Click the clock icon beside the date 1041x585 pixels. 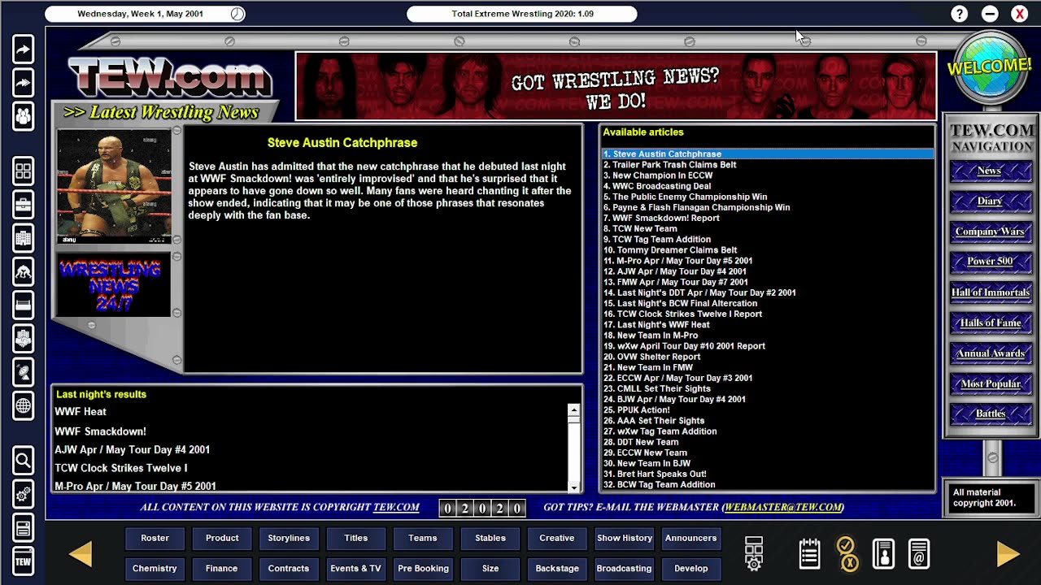click(x=237, y=14)
